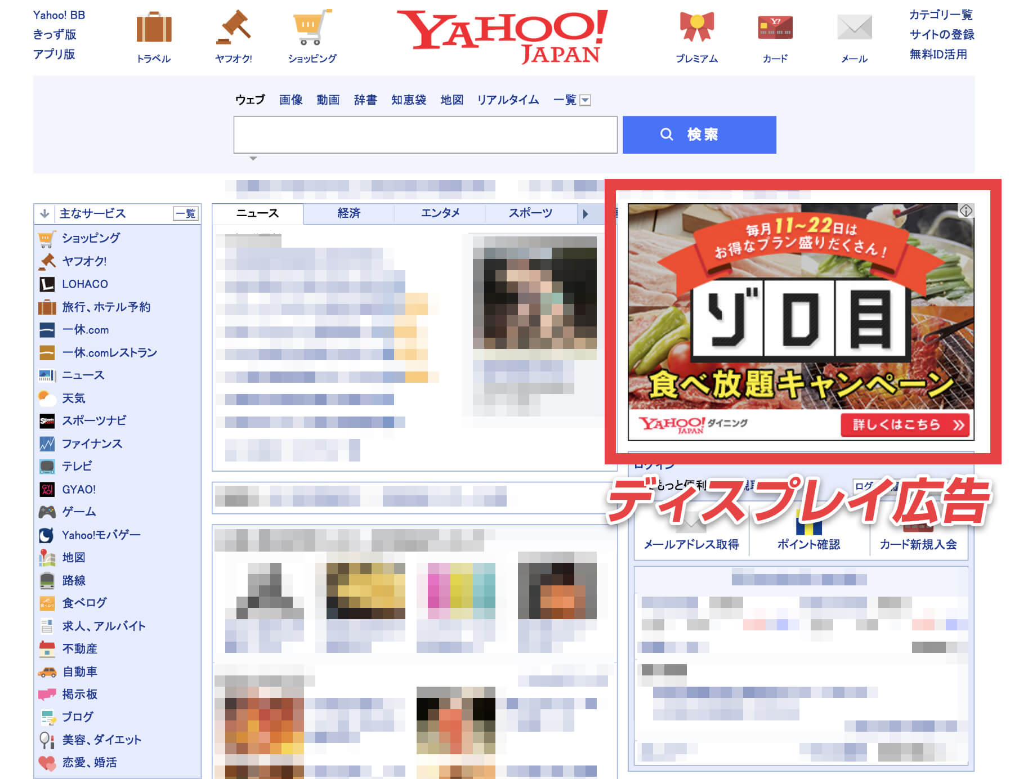Expand the 一覧 search category dropdown
Image resolution: width=1010 pixels, height=779 pixels.
pos(586,100)
